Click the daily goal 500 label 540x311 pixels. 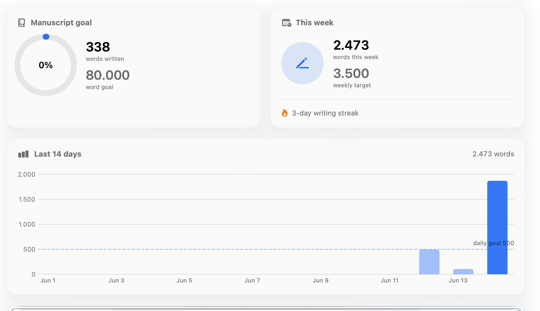(493, 243)
